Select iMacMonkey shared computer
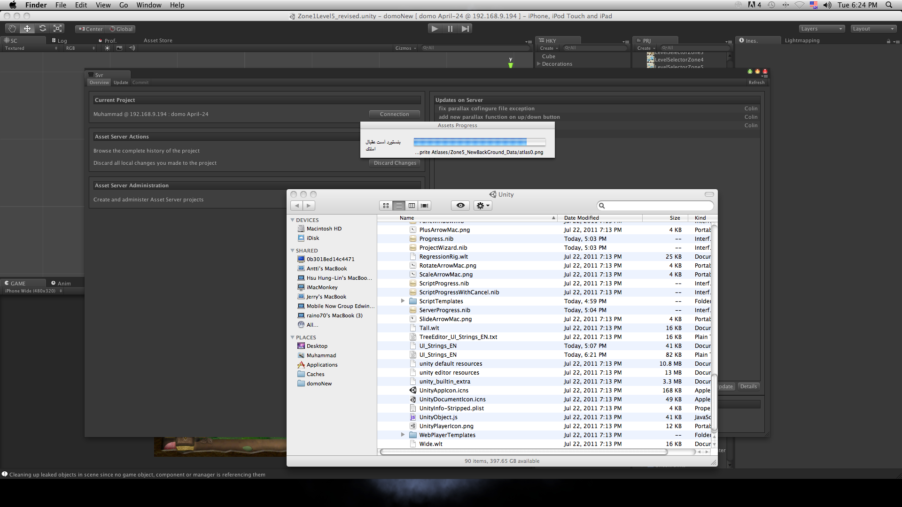The width and height of the screenshot is (902, 507). pos(322,287)
